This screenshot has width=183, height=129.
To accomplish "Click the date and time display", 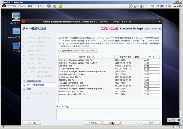I will (161, 6).
